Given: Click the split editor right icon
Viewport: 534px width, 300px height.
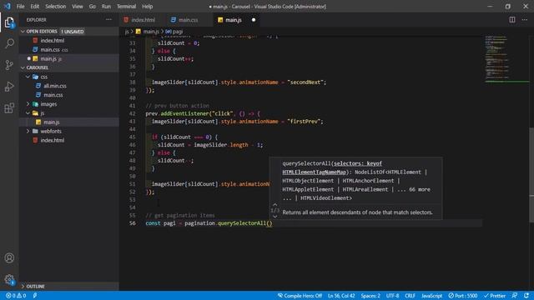Looking at the screenshot, I should click(511, 20).
